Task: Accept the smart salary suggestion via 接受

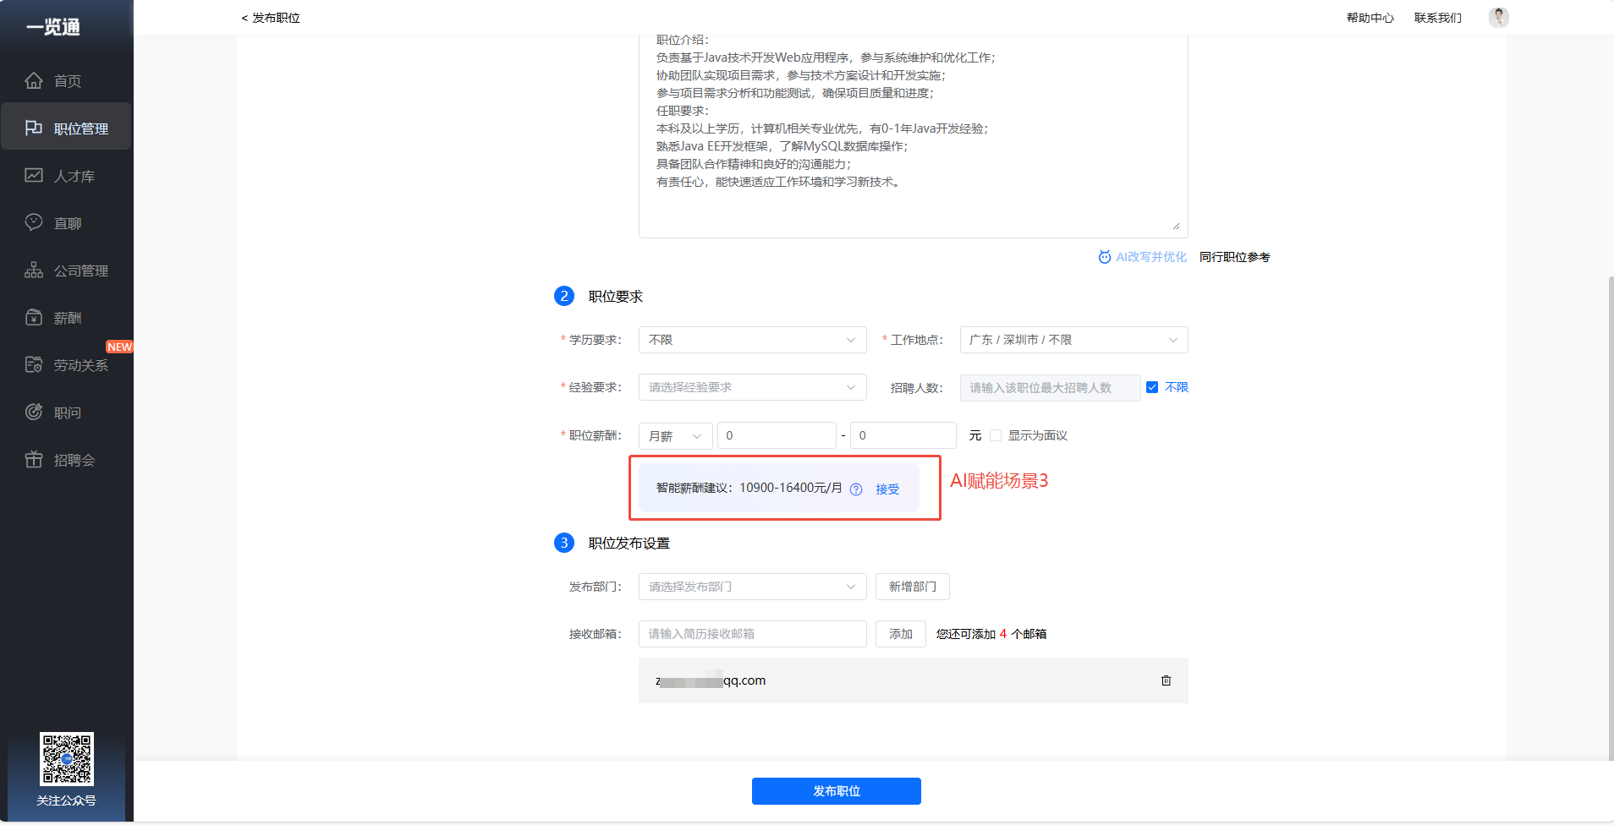Action: click(887, 489)
